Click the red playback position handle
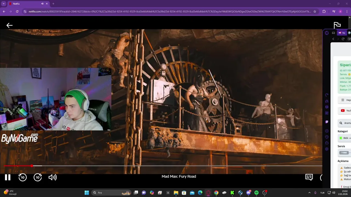 [x=32, y=166]
